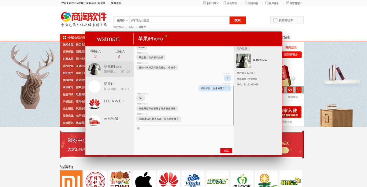Select the 三只松鼠 contact avatar

[x=95, y=121]
